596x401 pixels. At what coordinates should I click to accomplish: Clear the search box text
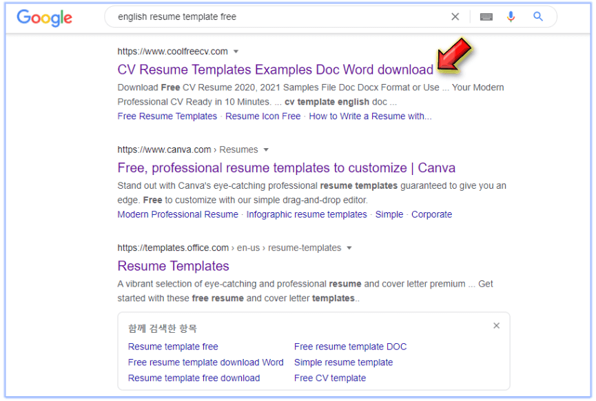pos(455,17)
